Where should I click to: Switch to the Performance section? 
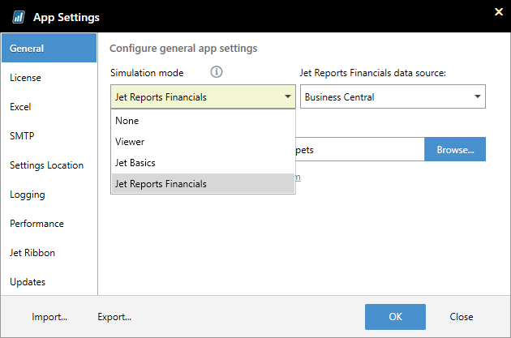49,224
